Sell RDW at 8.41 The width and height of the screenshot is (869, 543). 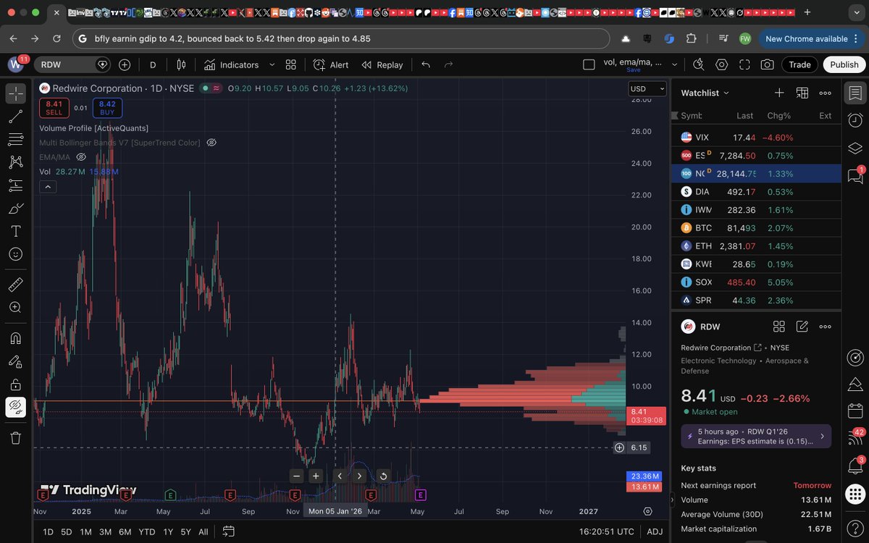54,108
